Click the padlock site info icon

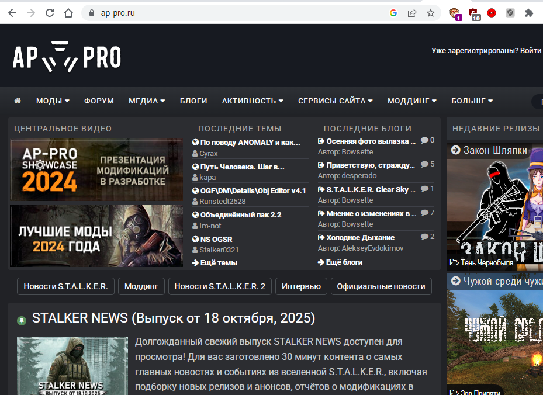coord(91,13)
